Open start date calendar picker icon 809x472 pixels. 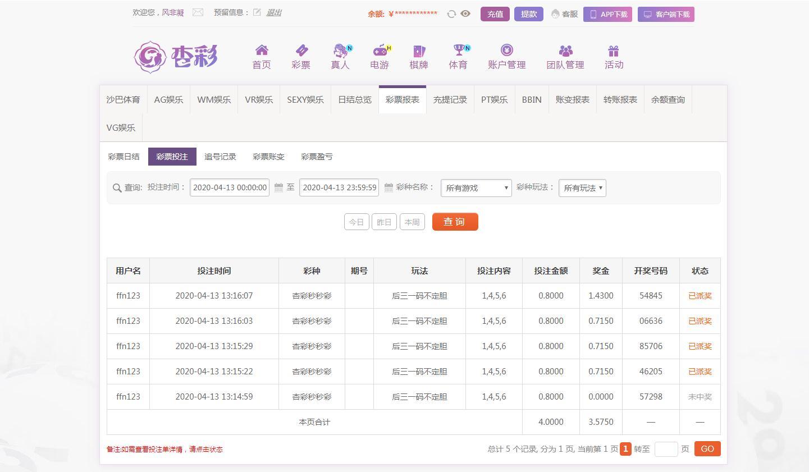278,188
